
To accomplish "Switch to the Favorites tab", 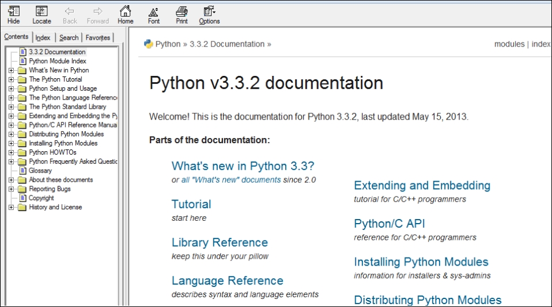I will point(98,37).
